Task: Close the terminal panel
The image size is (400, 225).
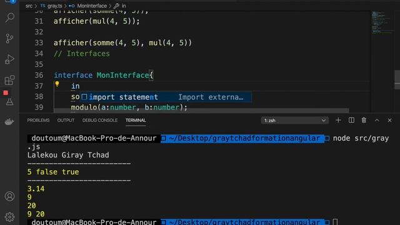Action: (x=389, y=121)
